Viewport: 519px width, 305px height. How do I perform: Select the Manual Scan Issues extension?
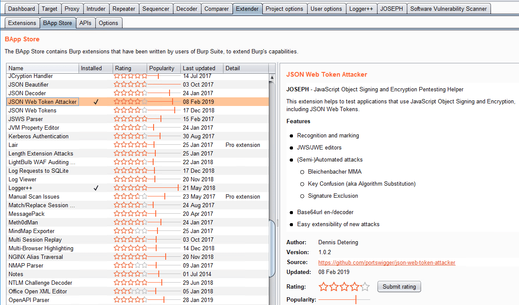tap(138, 196)
